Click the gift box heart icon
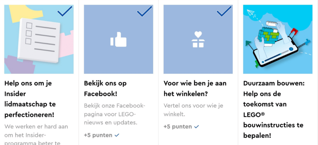The height and width of the screenshot is (145, 318). pos(198,39)
